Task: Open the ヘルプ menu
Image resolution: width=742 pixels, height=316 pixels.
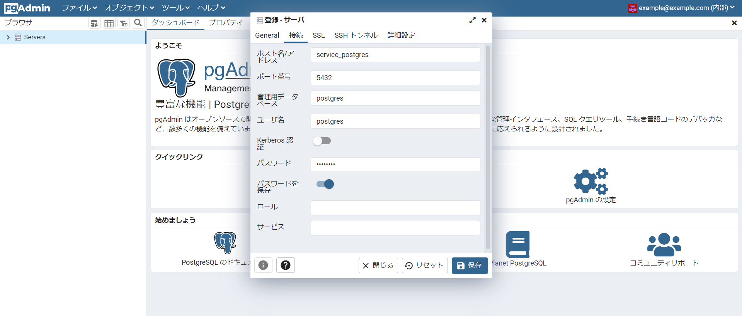Action: pyautogui.click(x=211, y=8)
